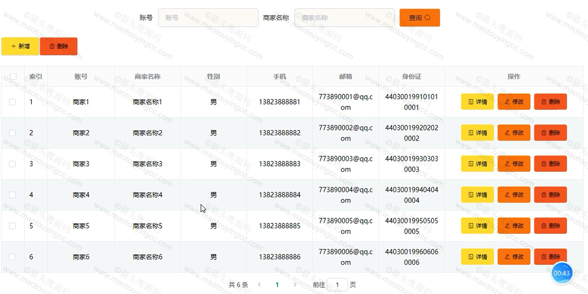Open 详情 for 商家1

pos(477,102)
